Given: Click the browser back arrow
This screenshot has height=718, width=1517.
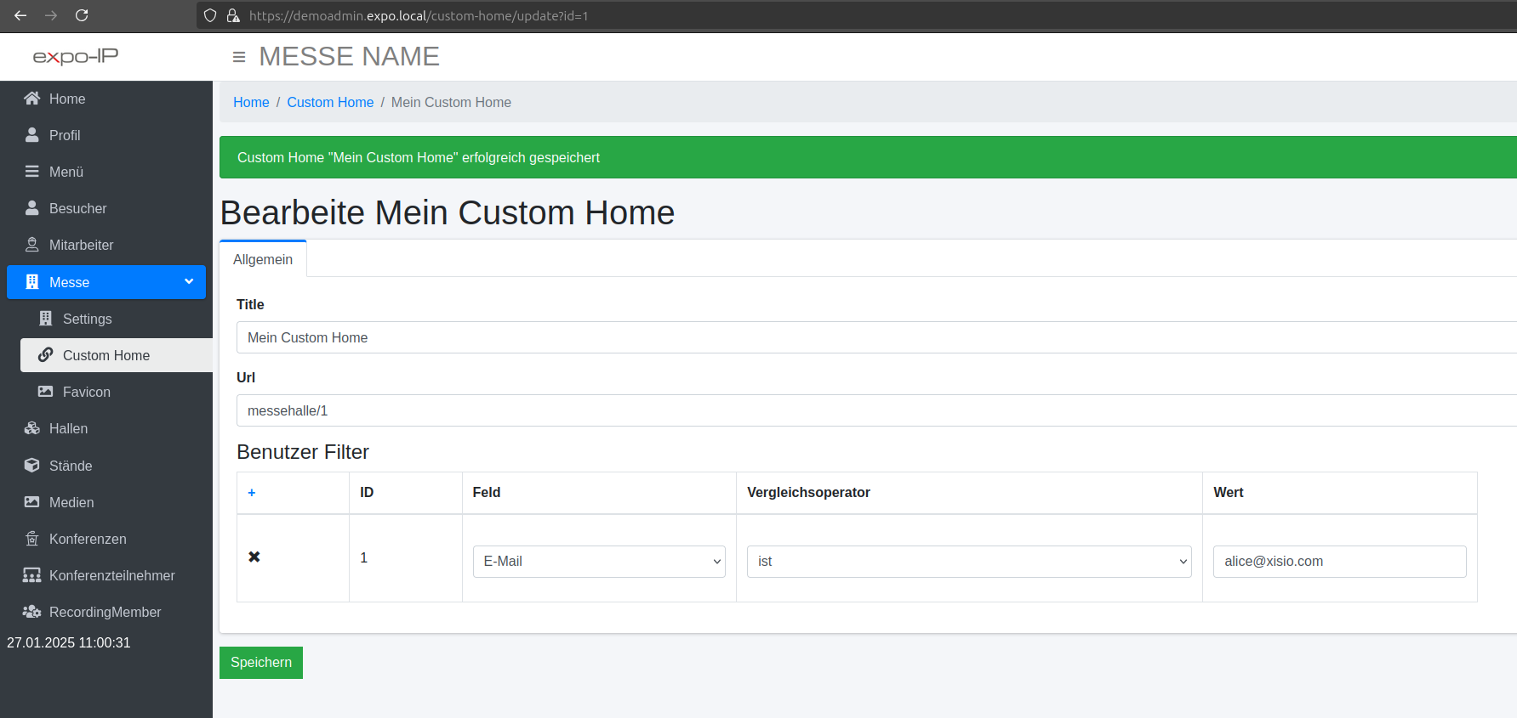Looking at the screenshot, I should (x=20, y=15).
